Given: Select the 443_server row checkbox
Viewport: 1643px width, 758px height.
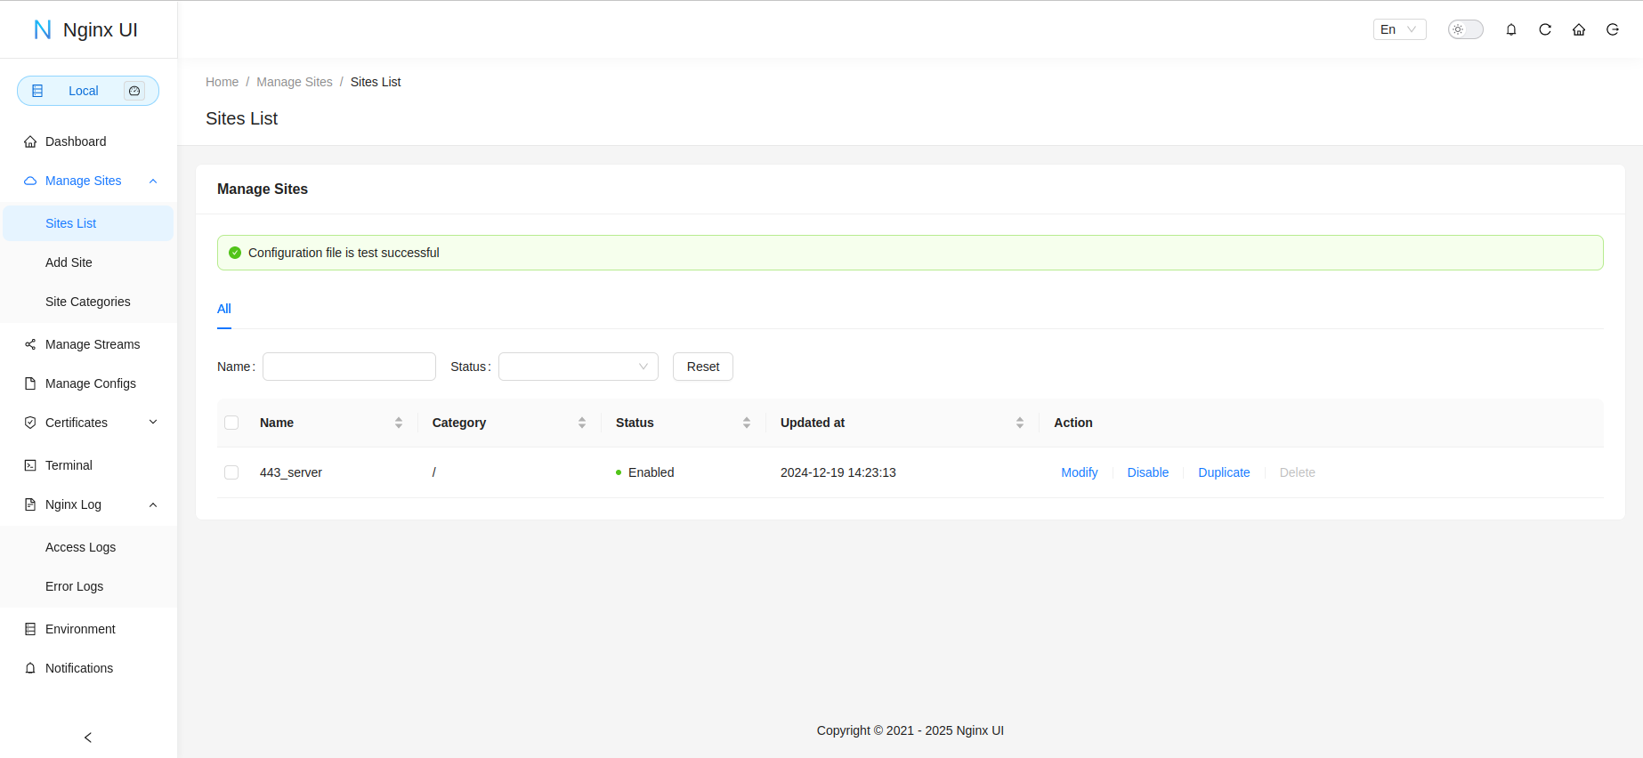Looking at the screenshot, I should [x=231, y=472].
